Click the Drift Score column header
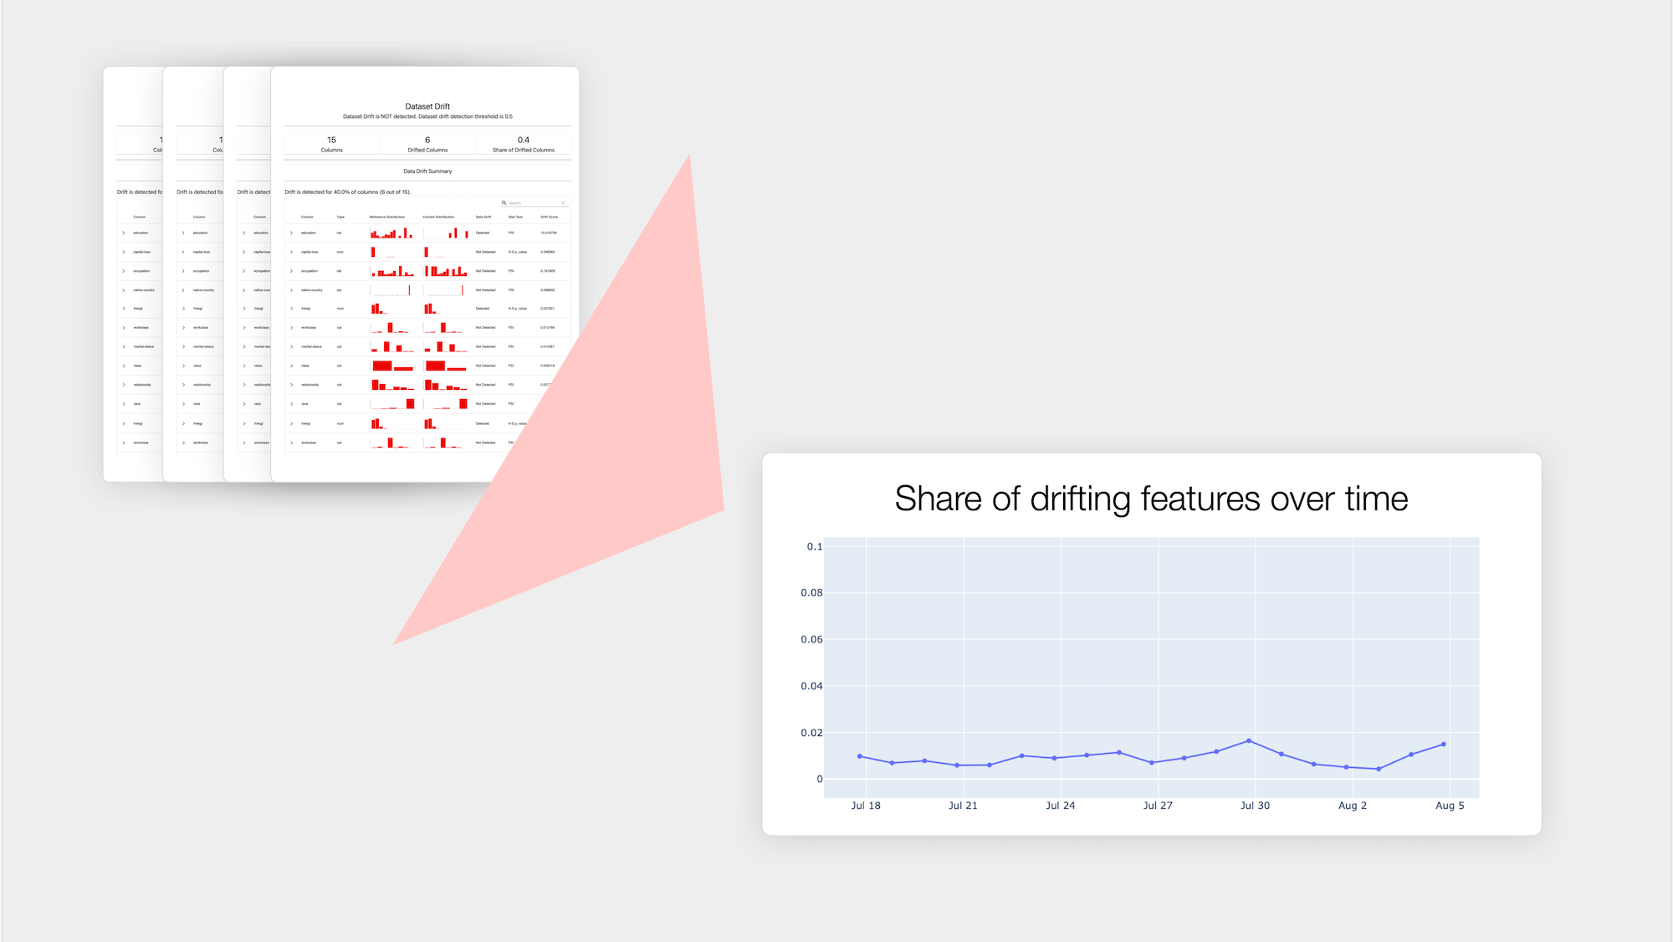This screenshot has height=942, width=1673. tap(550, 216)
